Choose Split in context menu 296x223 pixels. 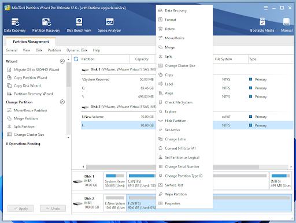tap(184, 57)
